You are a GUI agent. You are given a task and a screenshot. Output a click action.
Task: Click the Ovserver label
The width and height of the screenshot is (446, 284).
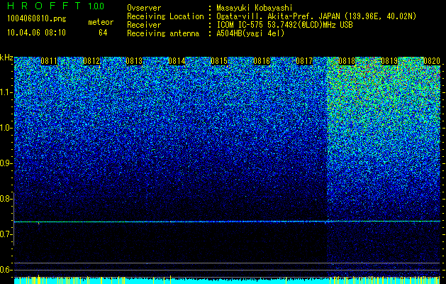(144, 8)
